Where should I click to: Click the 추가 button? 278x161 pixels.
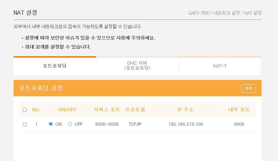tap(248, 88)
